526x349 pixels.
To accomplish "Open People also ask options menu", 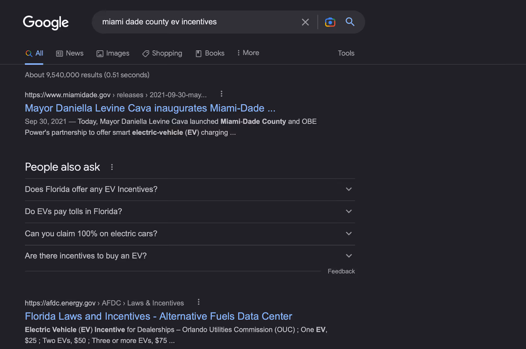I will tap(112, 167).
